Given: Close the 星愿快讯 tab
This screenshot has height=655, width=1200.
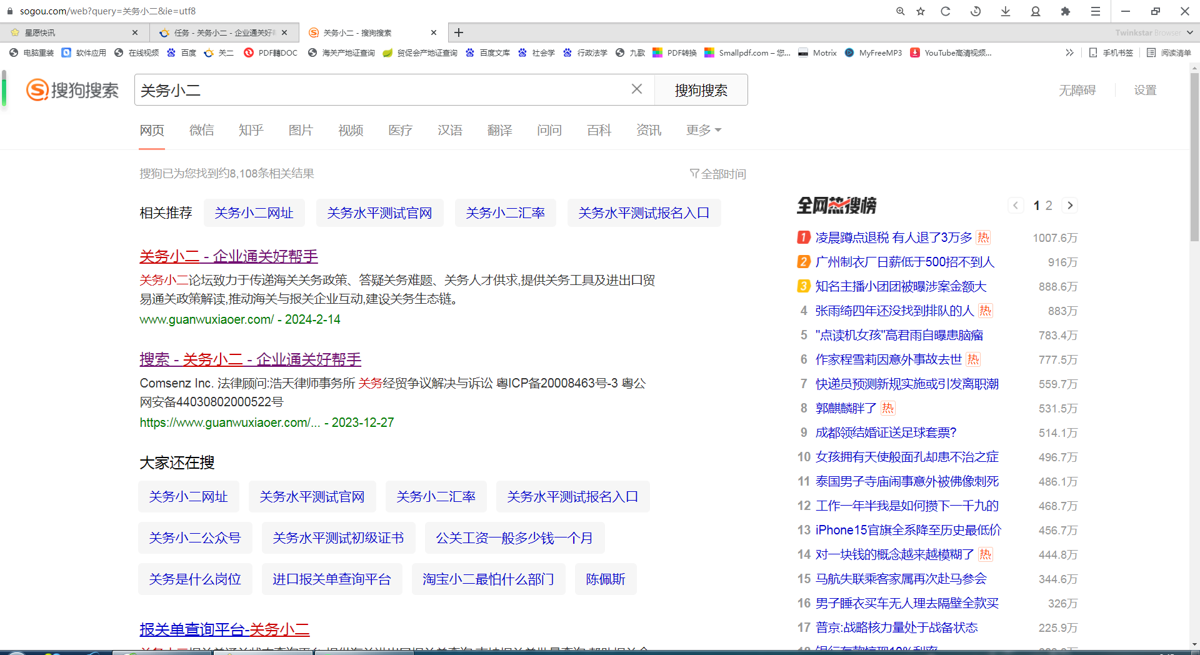Looking at the screenshot, I should (135, 32).
